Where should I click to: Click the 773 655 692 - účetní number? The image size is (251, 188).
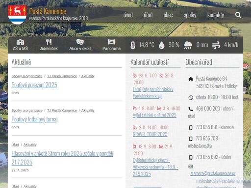coord(214,157)
